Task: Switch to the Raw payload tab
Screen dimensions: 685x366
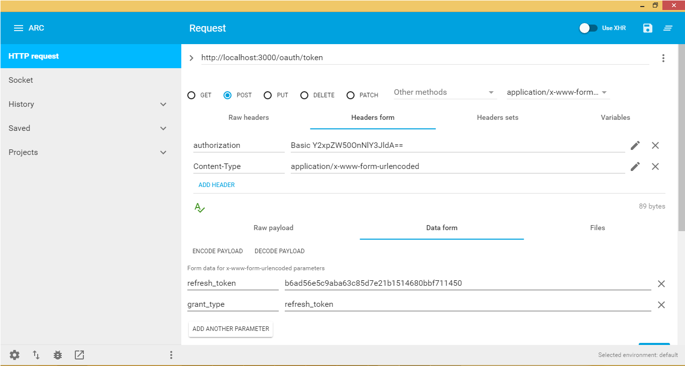Action: [273, 228]
